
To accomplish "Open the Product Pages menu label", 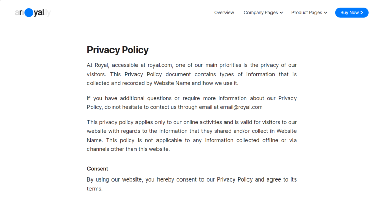I will [307, 13].
